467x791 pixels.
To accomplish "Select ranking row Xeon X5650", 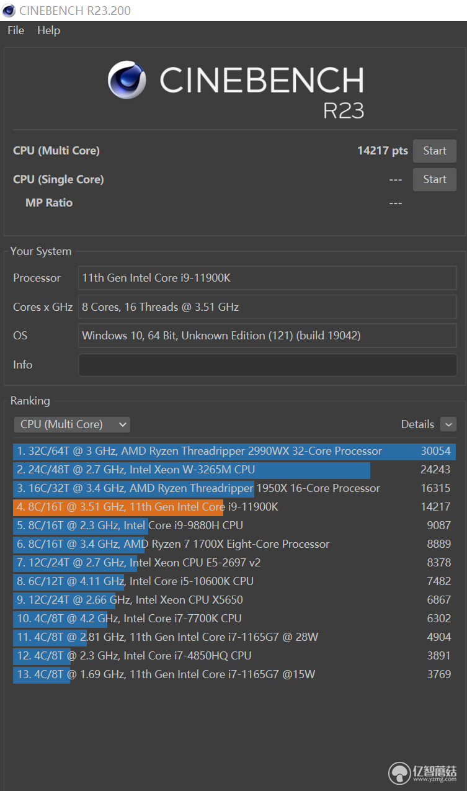I will click(x=234, y=600).
